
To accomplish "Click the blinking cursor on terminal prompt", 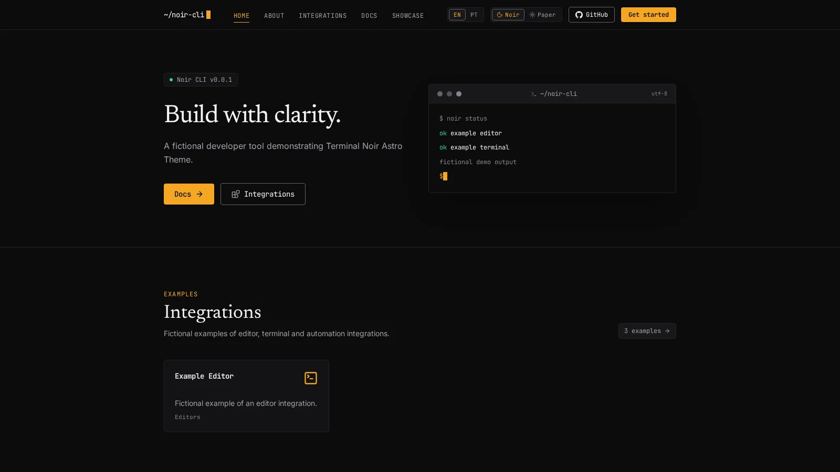I will click(x=445, y=176).
